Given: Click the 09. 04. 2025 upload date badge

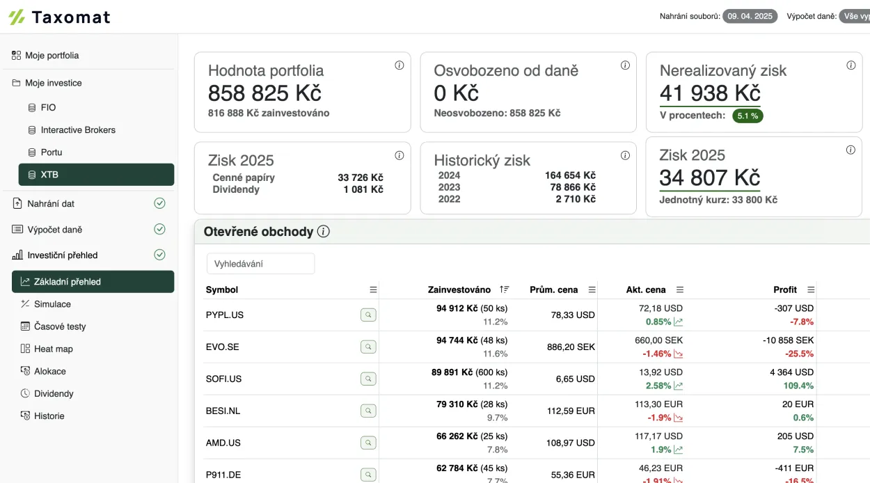Looking at the screenshot, I should pos(750,16).
